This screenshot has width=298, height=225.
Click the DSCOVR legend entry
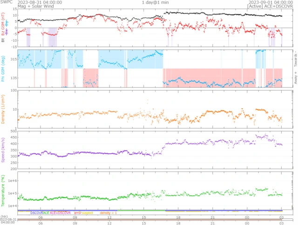point(37,213)
